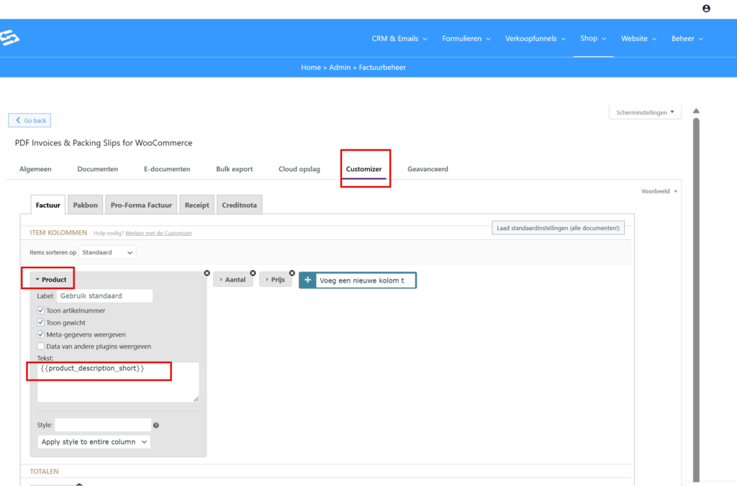Viewport: 737px width, 486px height.
Task: Remove the Product column with its X icon
Action: coord(207,273)
